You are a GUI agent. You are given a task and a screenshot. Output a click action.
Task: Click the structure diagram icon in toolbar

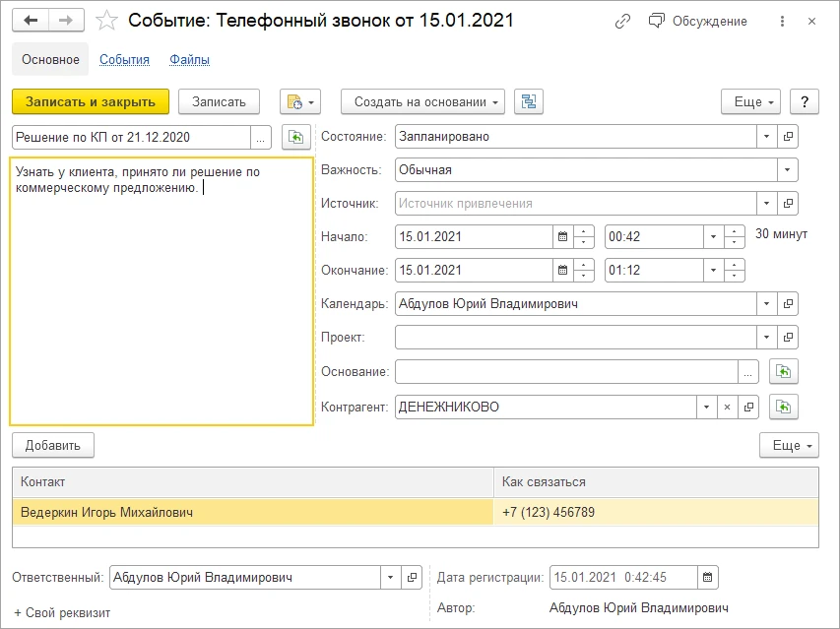529,101
